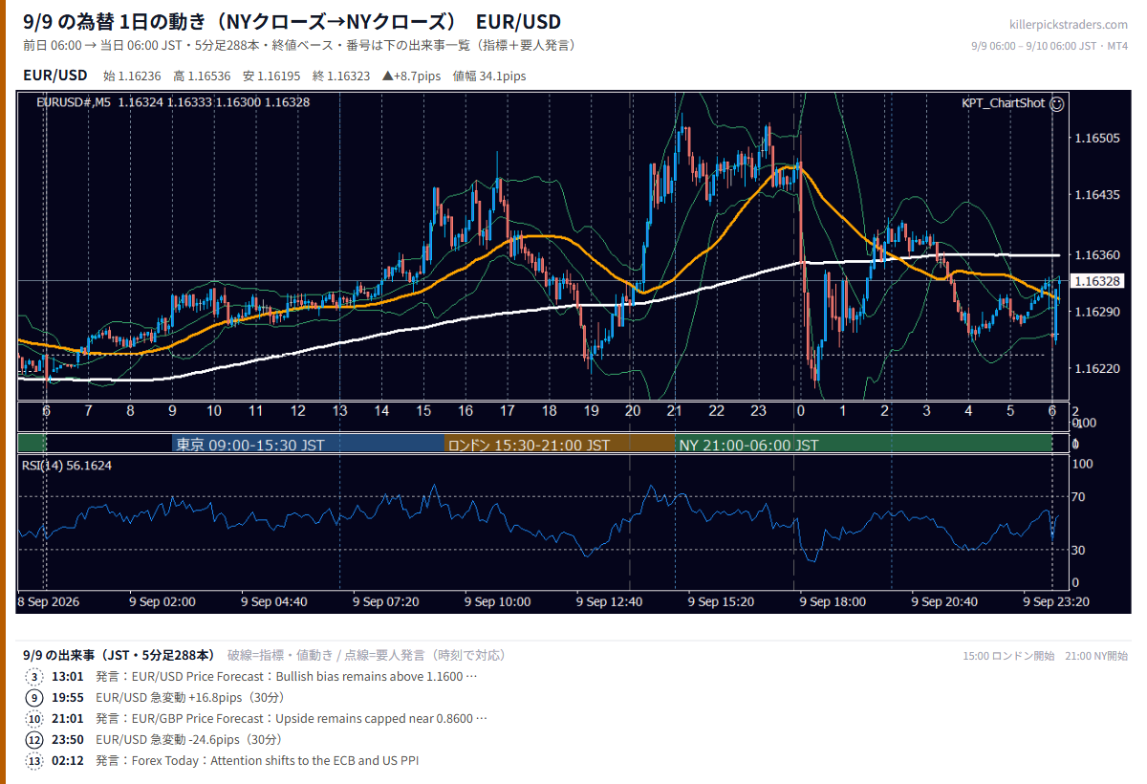
Task: Click the circled number 3 event marker
Action: 34,677
